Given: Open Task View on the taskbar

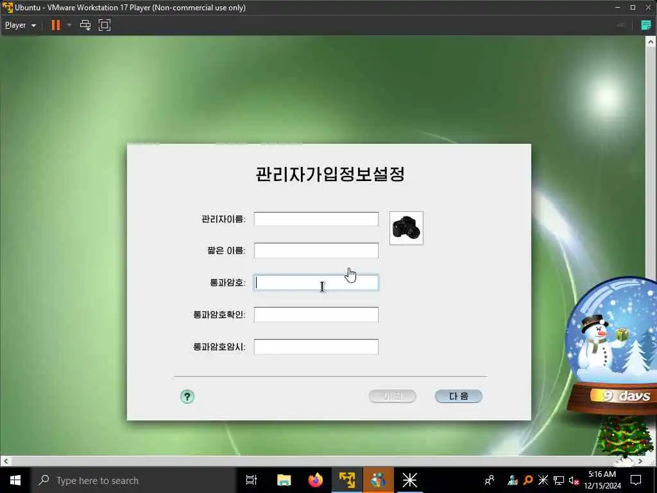Looking at the screenshot, I should (251, 480).
